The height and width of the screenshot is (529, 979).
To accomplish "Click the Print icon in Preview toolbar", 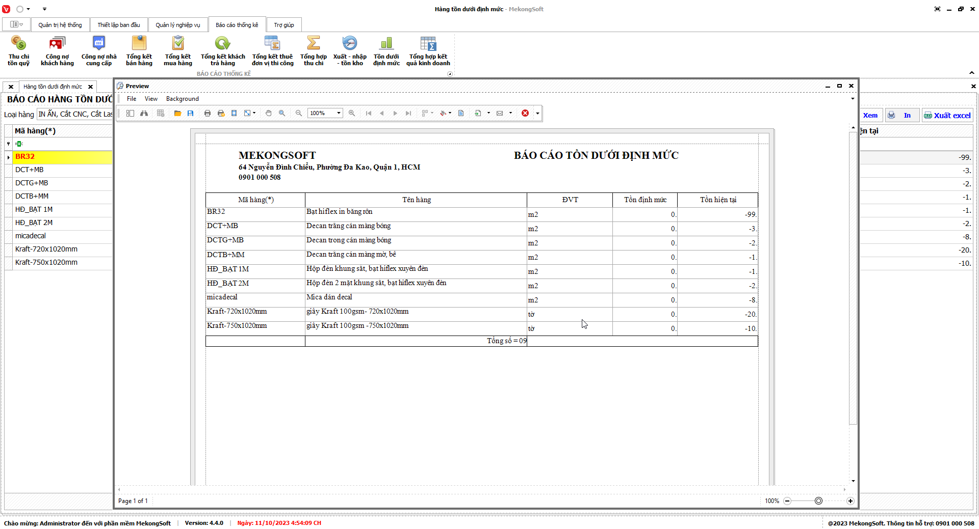I will pos(208,113).
